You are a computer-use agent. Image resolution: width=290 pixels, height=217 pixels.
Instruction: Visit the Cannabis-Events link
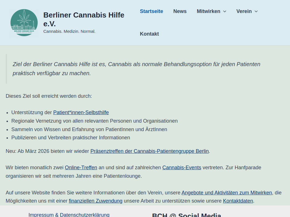coord(182,168)
